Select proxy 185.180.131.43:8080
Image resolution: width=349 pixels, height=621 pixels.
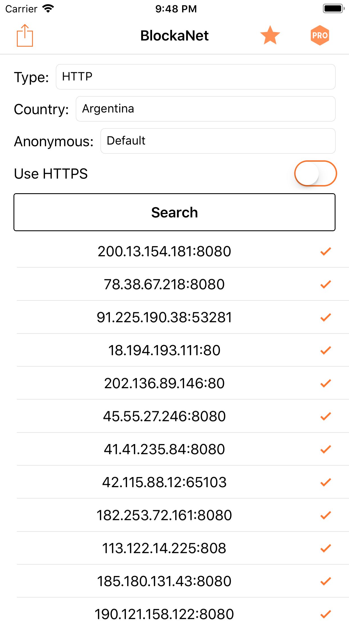click(164, 581)
